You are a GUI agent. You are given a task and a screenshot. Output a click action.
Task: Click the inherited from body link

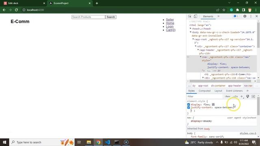click(207, 129)
